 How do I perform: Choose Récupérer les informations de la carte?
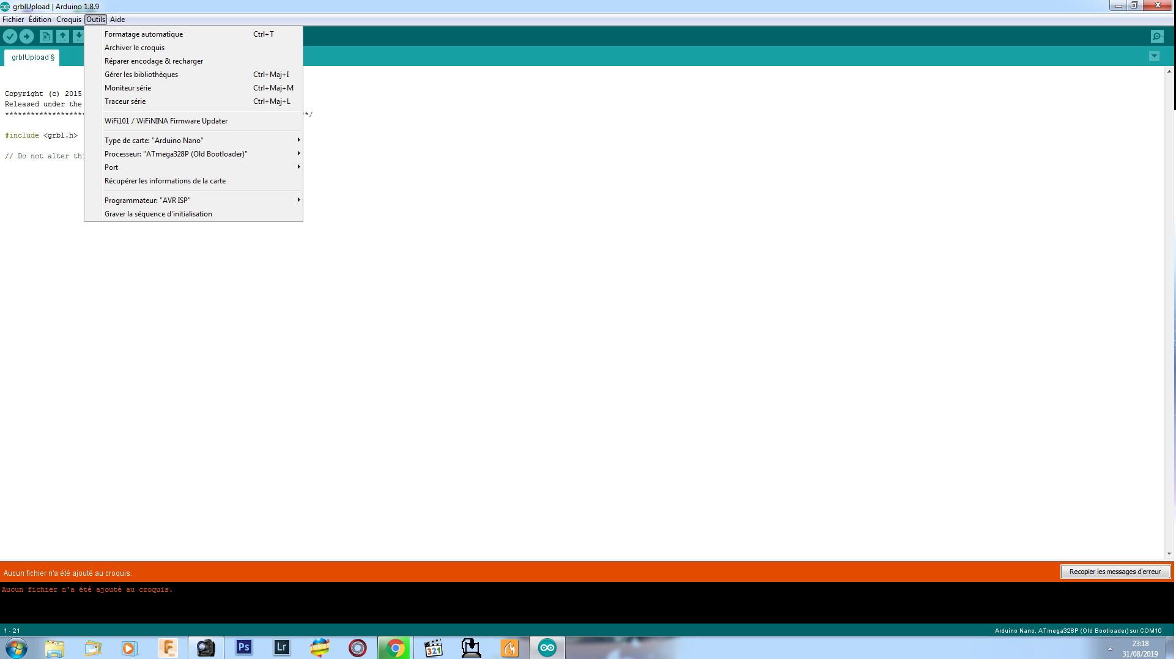coord(193,181)
